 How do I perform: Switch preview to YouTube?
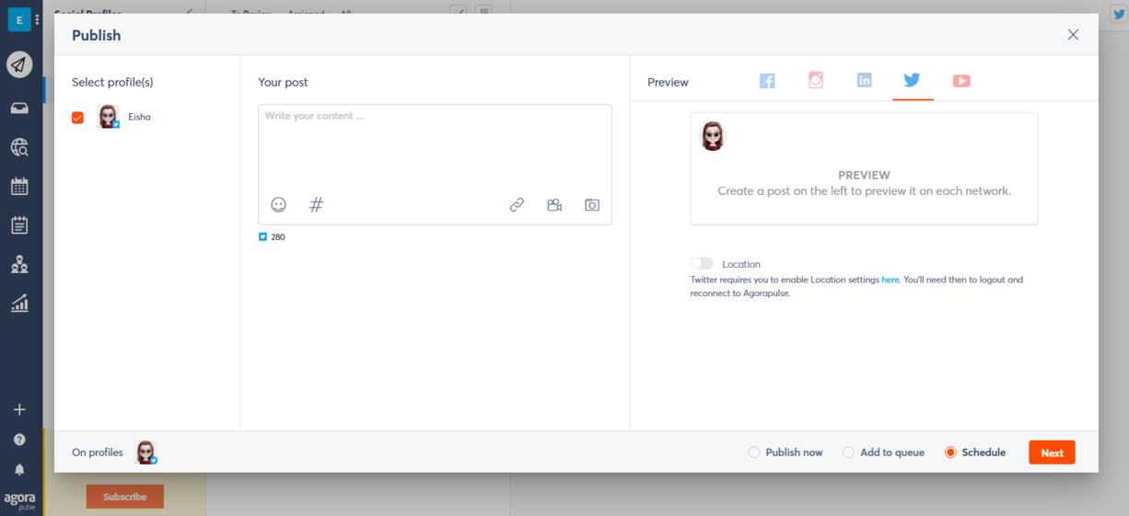pos(961,81)
